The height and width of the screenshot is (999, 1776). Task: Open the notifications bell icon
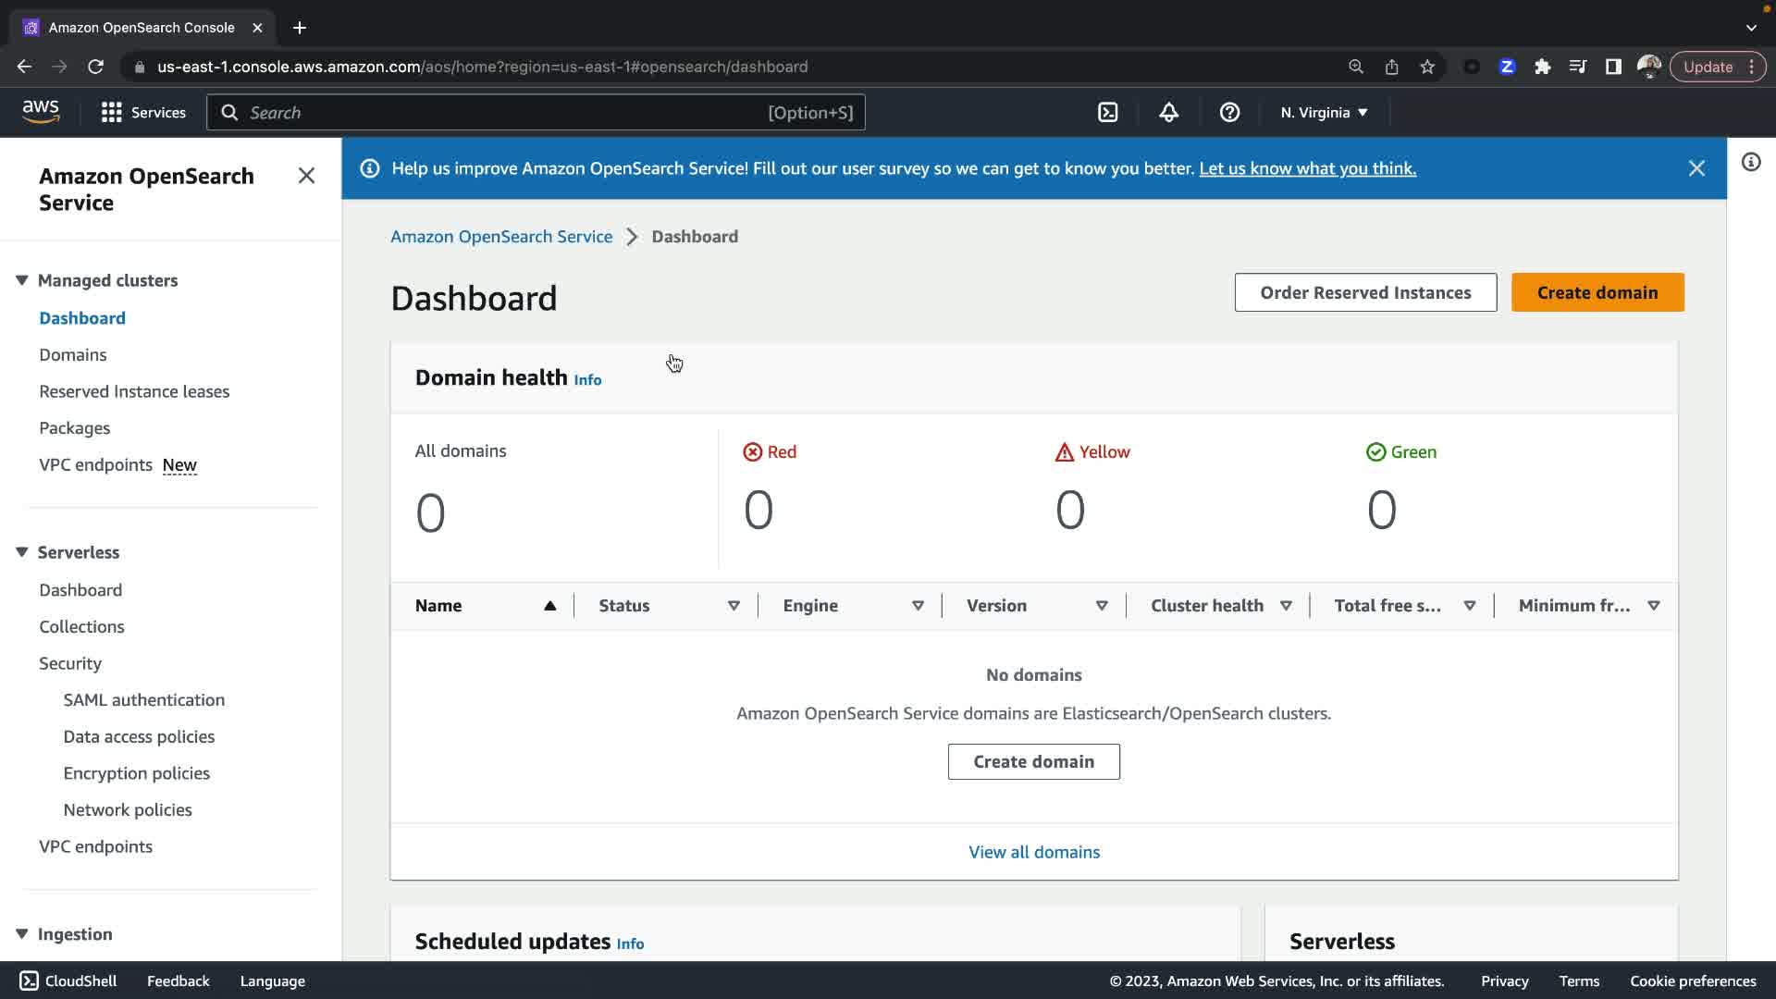point(1168,112)
